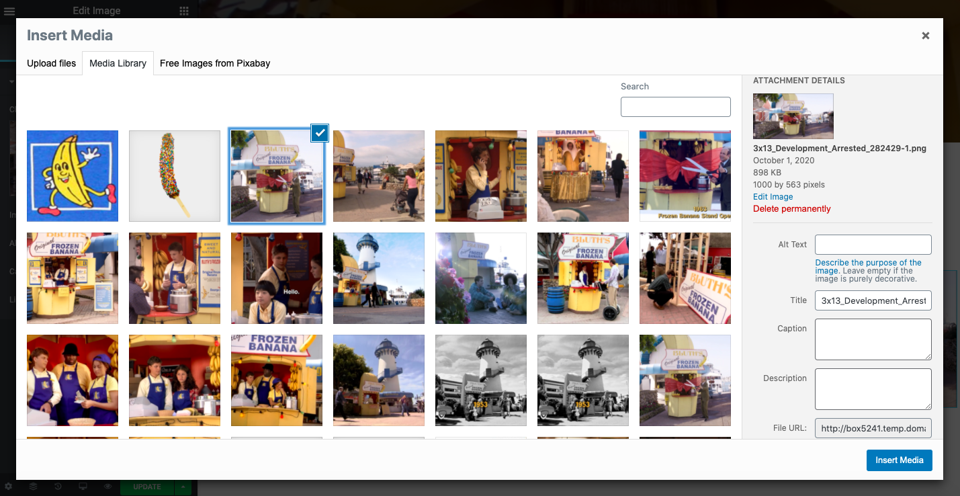Open the Free Images from Pixabay tab

[x=215, y=63]
